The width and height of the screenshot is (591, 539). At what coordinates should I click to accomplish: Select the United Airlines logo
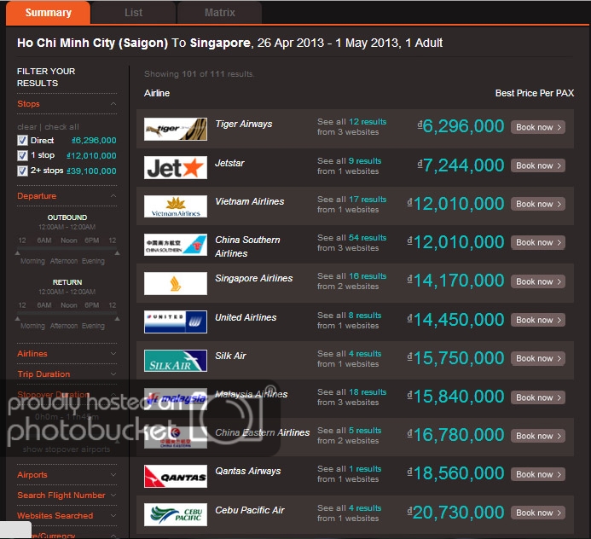(x=176, y=322)
